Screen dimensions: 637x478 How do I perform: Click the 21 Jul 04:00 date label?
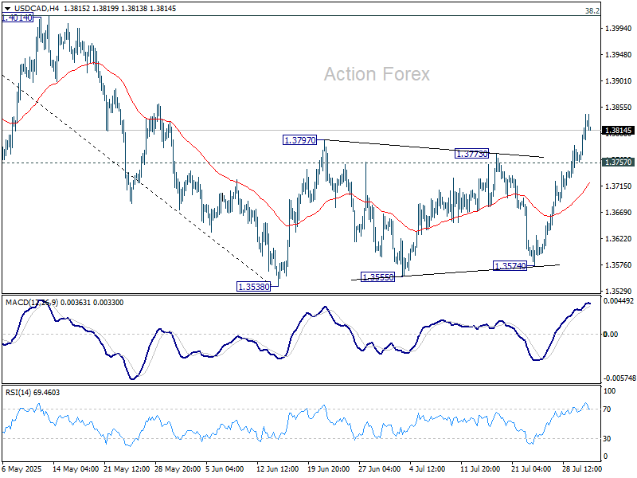[x=531, y=468]
